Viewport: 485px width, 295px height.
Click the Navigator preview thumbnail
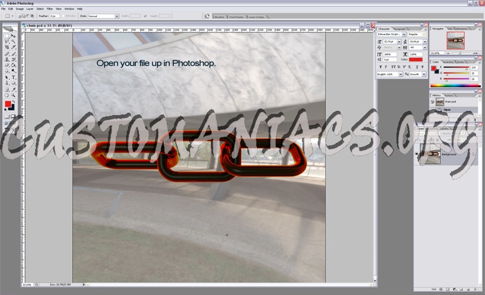pyautogui.click(x=455, y=41)
